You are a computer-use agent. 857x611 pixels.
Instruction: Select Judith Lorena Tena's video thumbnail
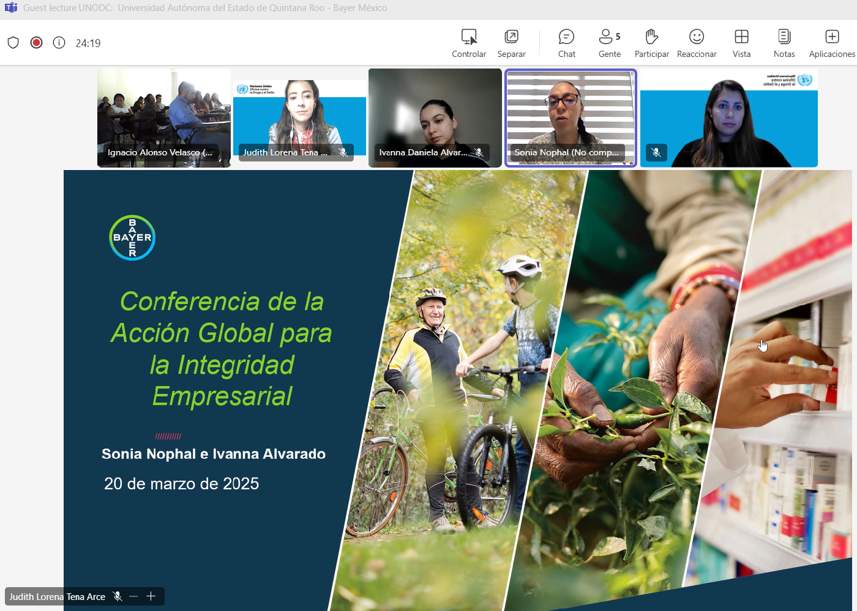pos(299,117)
